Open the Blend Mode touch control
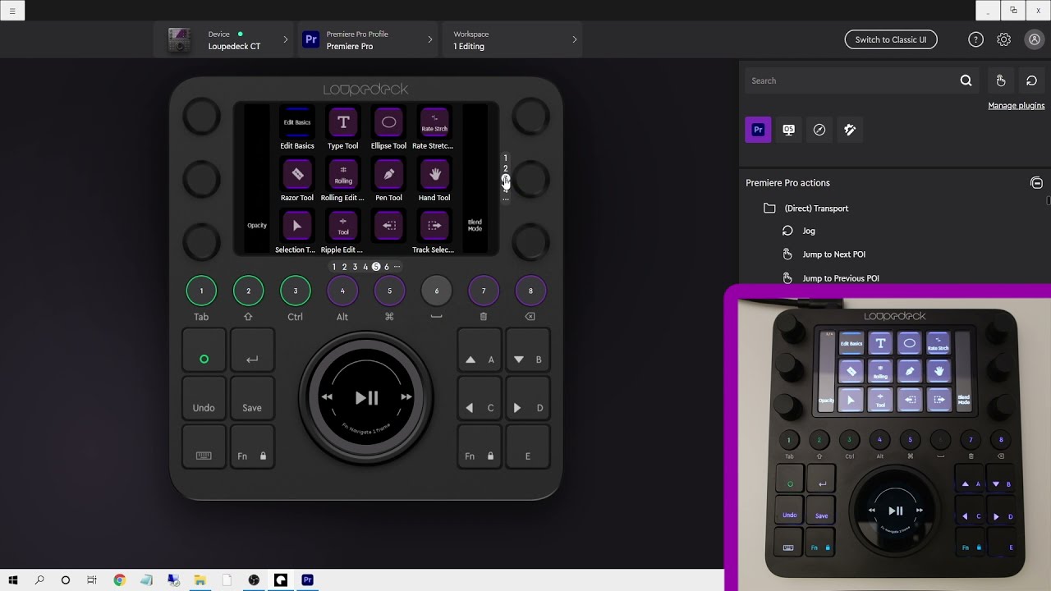This screenshot has height=591, width=1051. pos(475,227)
